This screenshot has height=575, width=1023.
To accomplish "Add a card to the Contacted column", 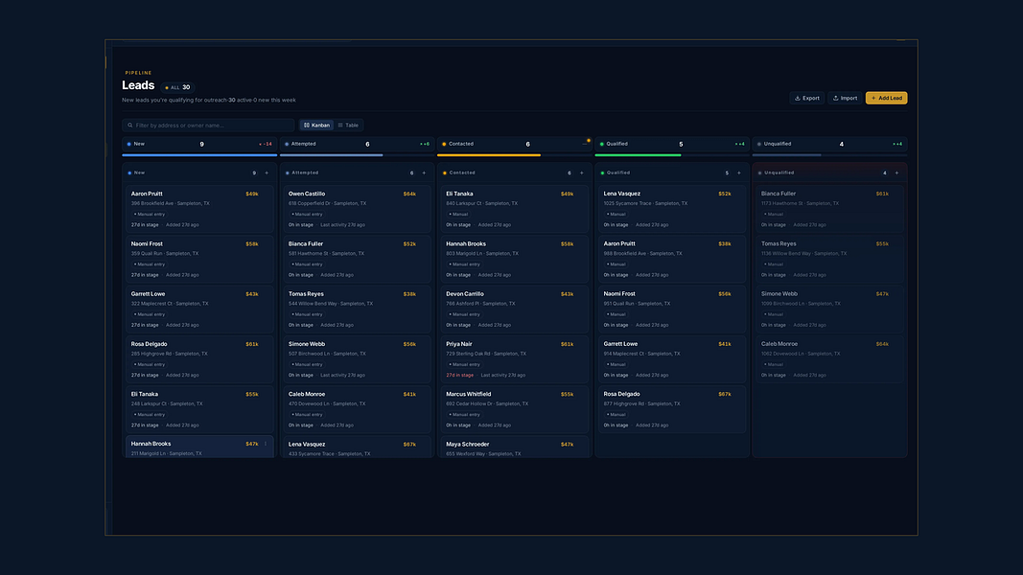I will click(582, 172).
